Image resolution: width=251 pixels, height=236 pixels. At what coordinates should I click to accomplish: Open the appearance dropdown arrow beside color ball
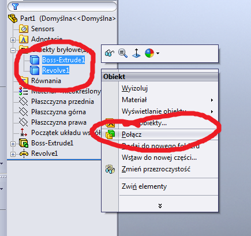point(158,53)
